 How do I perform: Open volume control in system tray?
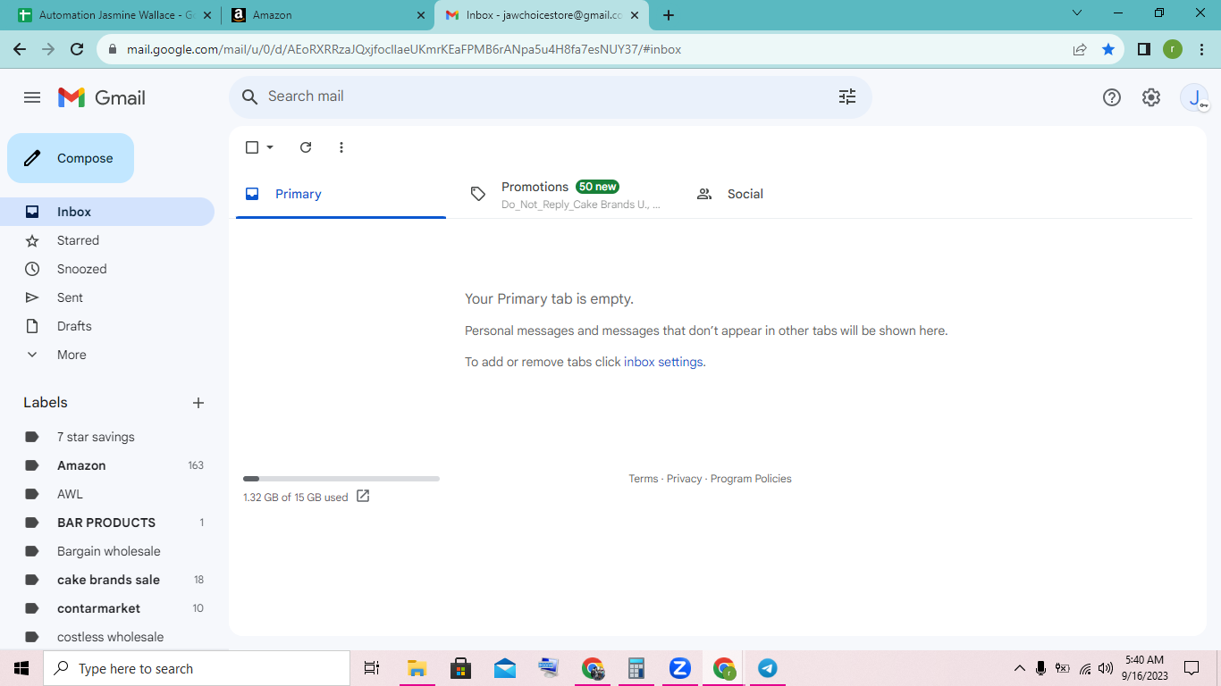1106,668
